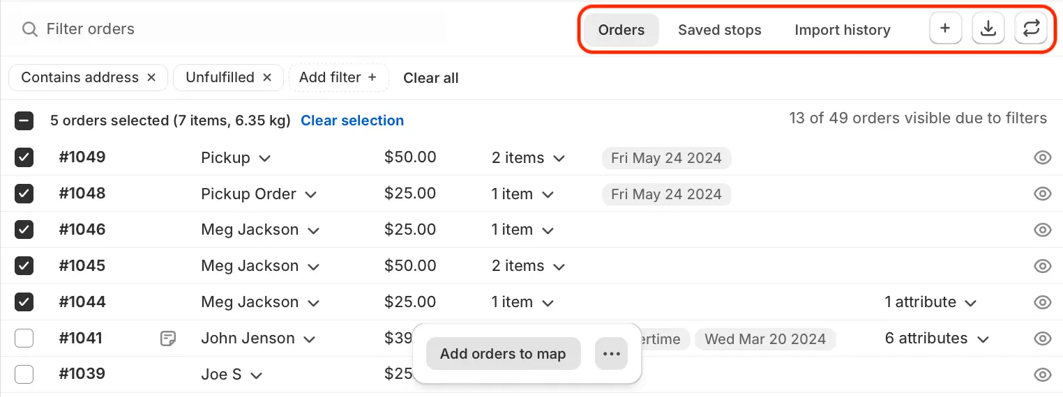
Task: Remove the Contains address filter
Action: pyautogui.click(x=151, y=78)
